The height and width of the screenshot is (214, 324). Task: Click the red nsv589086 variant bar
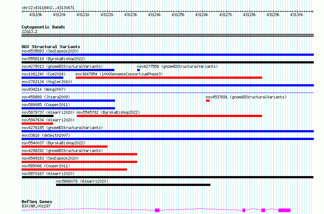pyautogui.click(x=74, y=170)
